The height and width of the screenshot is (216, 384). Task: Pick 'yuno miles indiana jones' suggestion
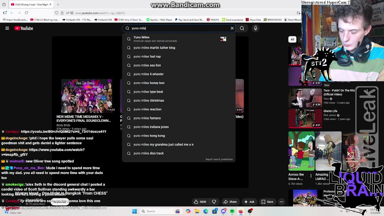(179, 127)
